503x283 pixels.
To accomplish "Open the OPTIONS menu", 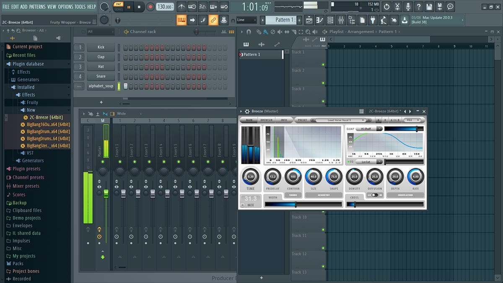I will coord(65,7).
